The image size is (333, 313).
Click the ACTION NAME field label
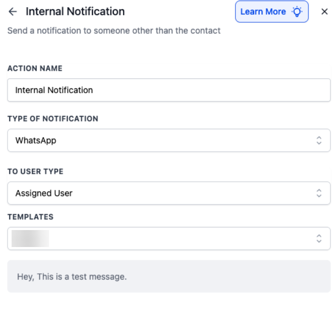pyautogui.click(x=35, y=69)
